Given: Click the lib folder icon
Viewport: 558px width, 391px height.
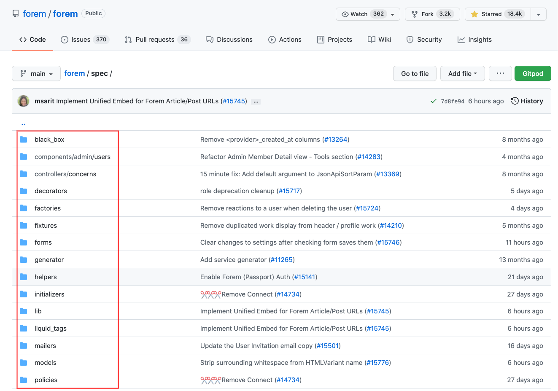Looking at the screenshot, I should 24,311.
